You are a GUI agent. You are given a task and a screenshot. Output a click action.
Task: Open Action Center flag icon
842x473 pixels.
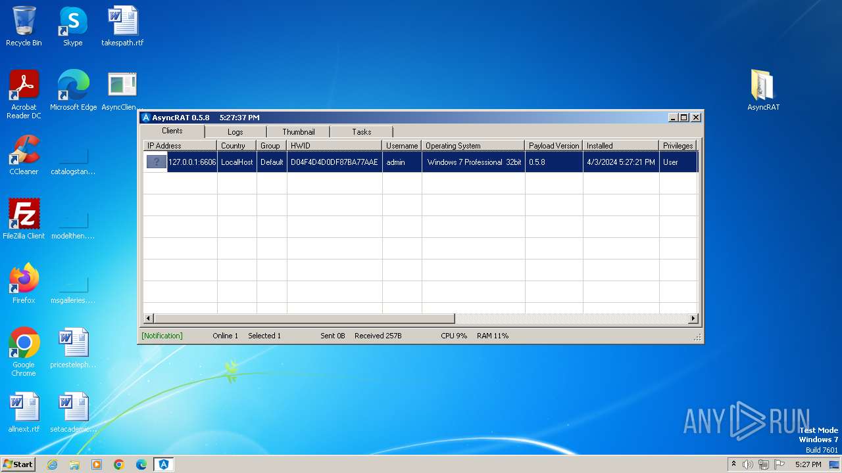[x=780, y=464]
